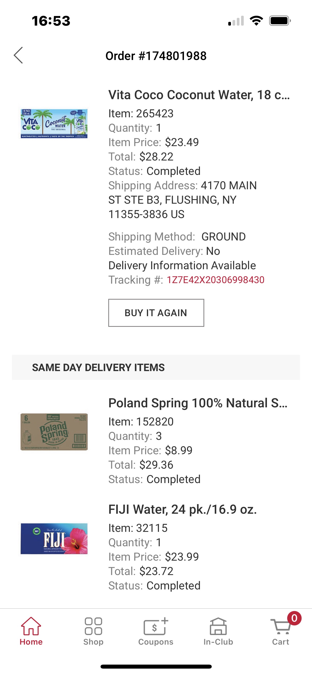Image resolution: width=312 pixels, height=675 pixels.
Task: Tap the Order #174801988 header title
Action: (x=156, y=56)
